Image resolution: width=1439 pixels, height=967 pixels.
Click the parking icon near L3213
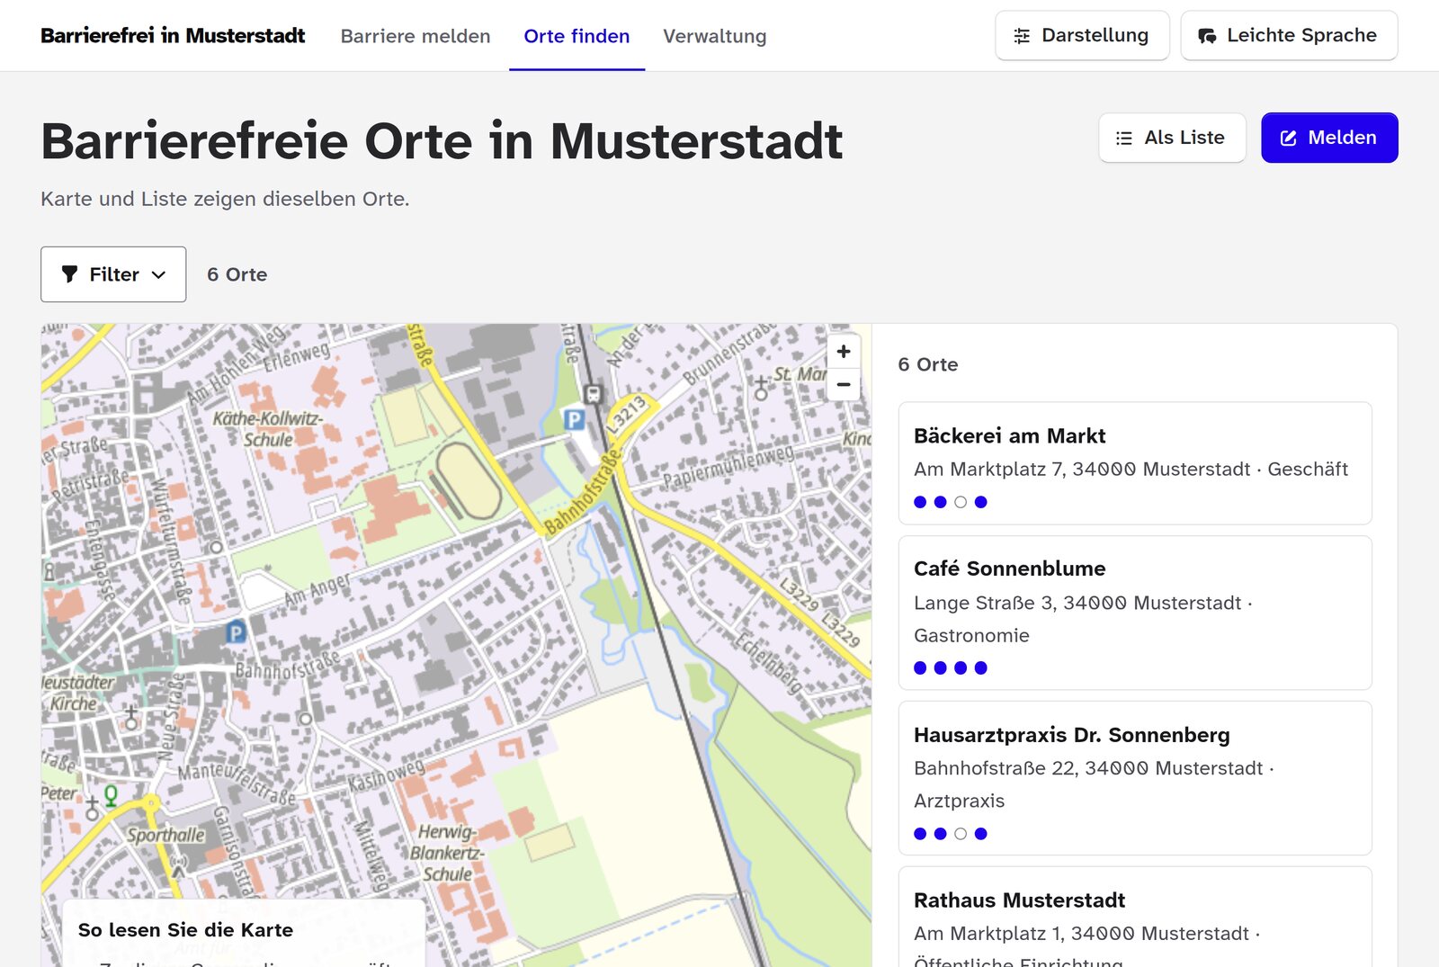coord(573,419)
